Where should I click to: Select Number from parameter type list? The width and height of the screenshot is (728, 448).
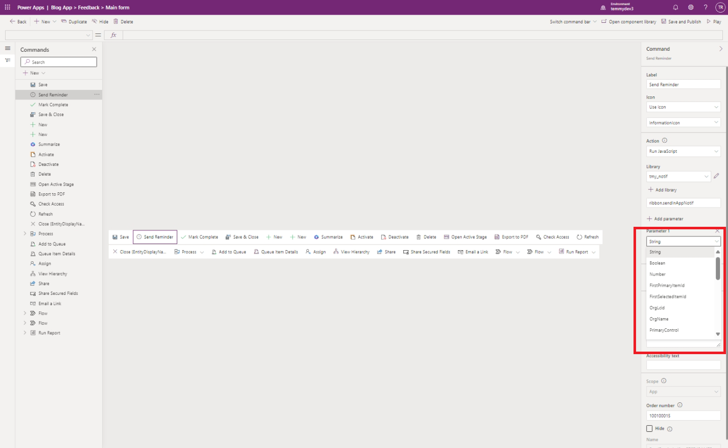[x=681, y=274]
